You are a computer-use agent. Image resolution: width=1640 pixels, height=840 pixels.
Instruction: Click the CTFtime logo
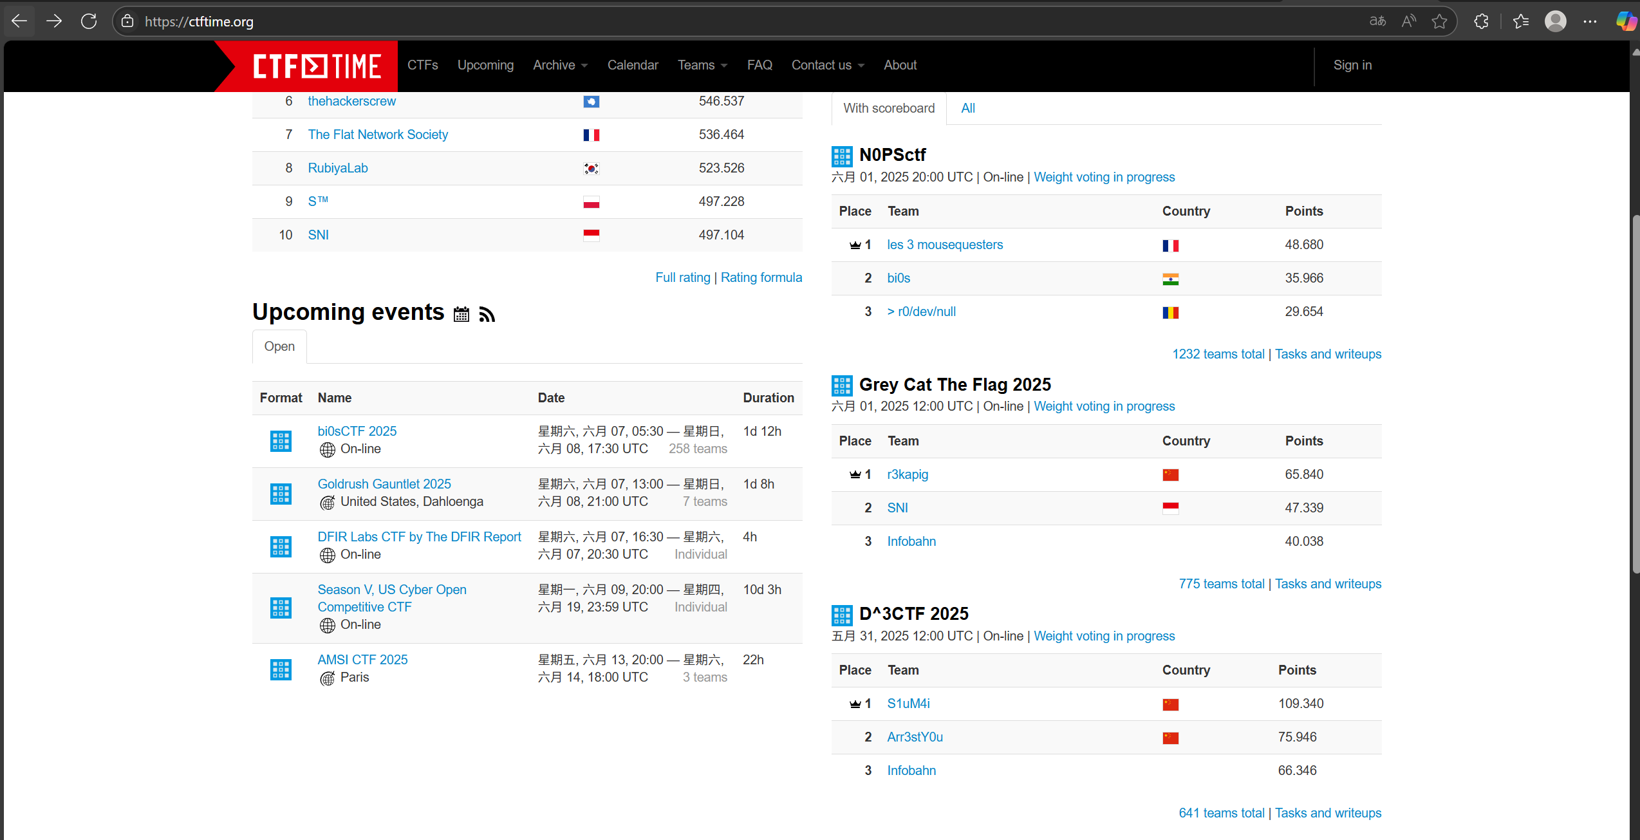(x=317, y=66)
